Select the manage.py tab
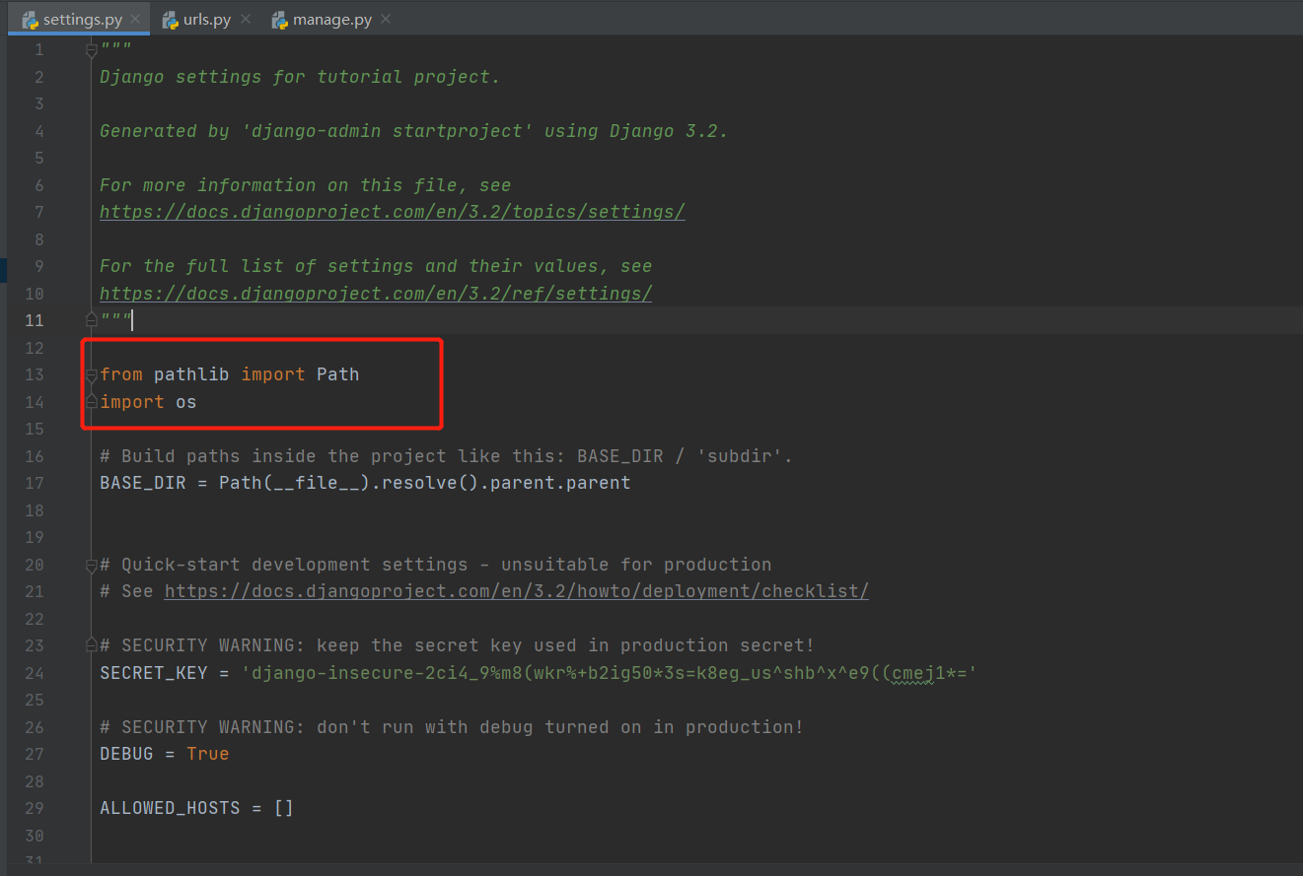Image resolution: width=1303 pixels, height=876 pixels. click(x=332, y=19)
